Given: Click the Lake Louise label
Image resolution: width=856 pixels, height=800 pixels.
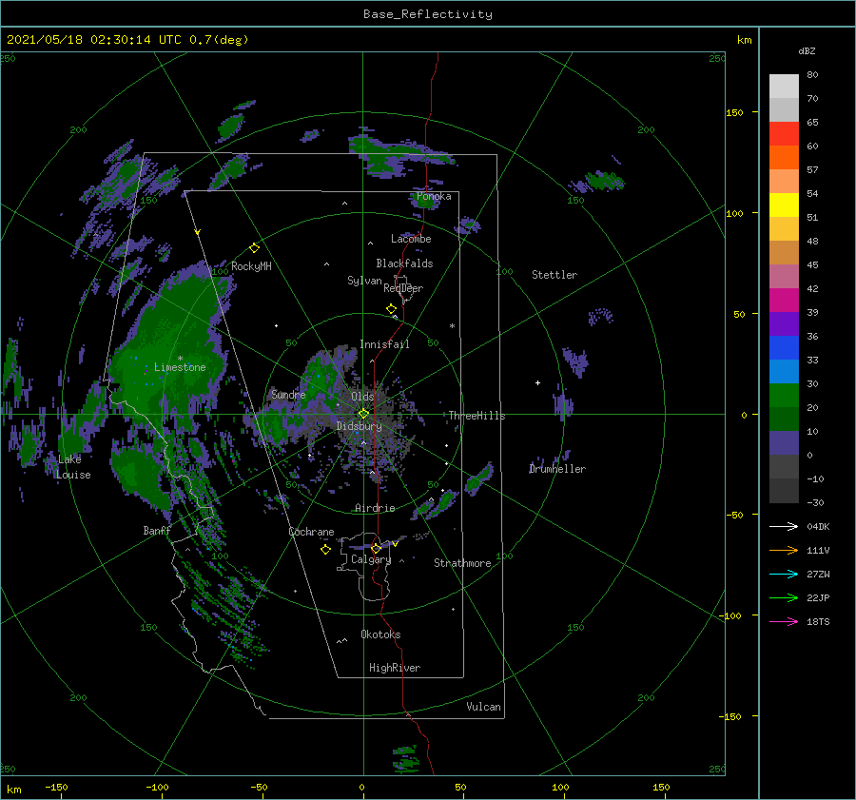Looking at the screenshot, I should 74,467.
